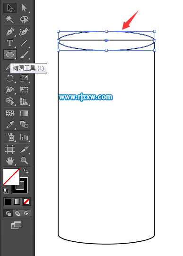183x256 pixels.
Task: Switch to Draw Behind mode
Action: pyautogui.click(x=17, y=213)
